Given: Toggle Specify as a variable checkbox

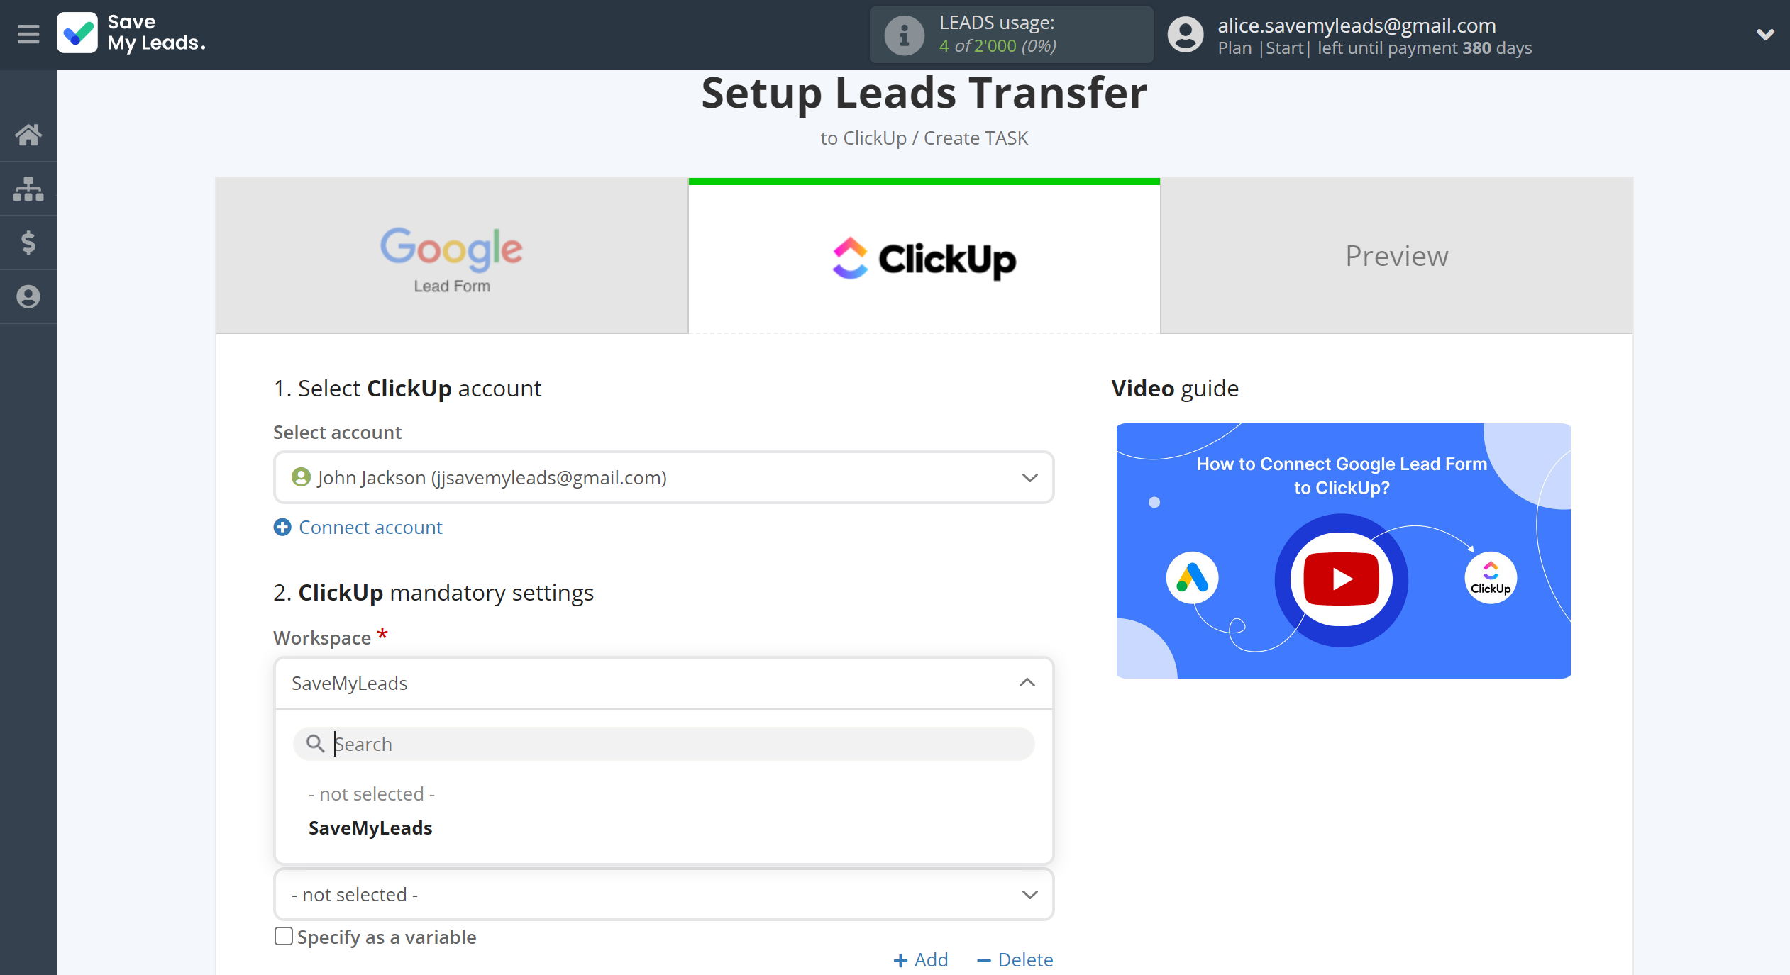Looking at the screenshot, I should point(283,937).
